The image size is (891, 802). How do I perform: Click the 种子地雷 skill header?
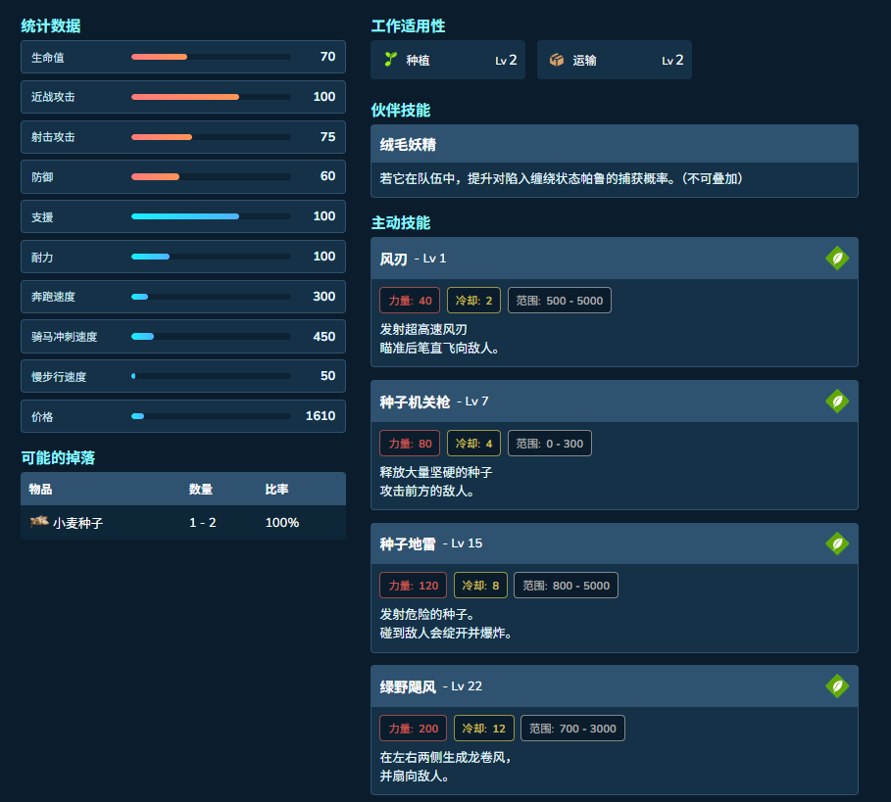tap(615, 543)
